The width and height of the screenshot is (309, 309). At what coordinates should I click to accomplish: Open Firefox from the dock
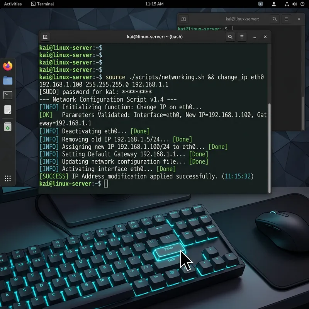tap(7, 66)
